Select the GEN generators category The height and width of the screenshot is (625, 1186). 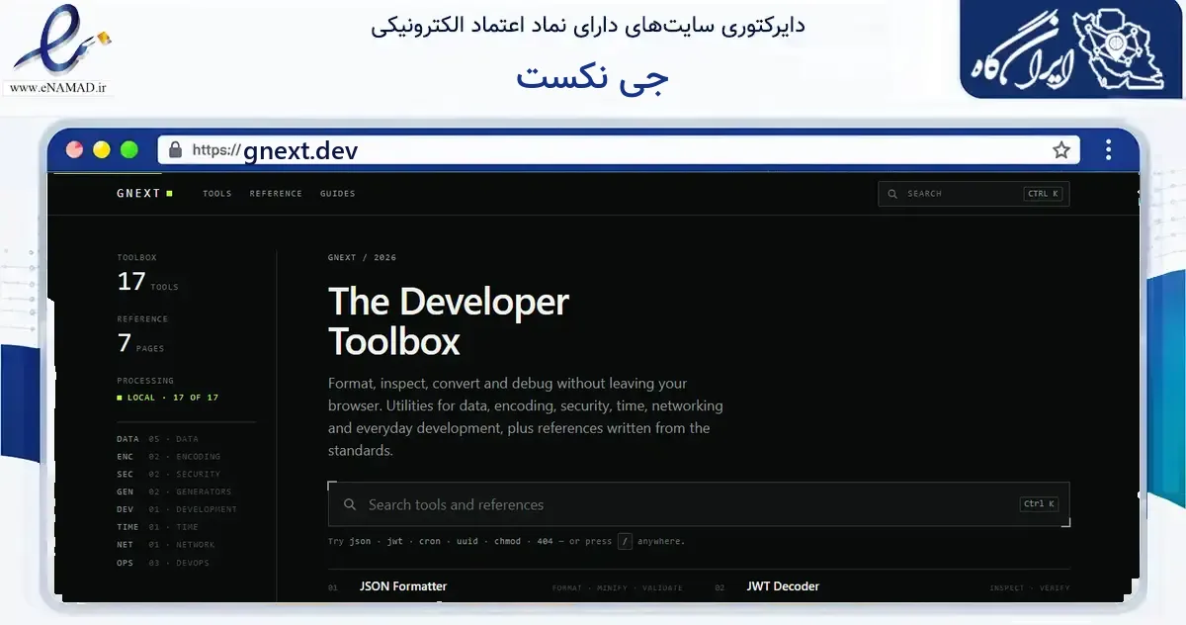[x=174, y=491]
